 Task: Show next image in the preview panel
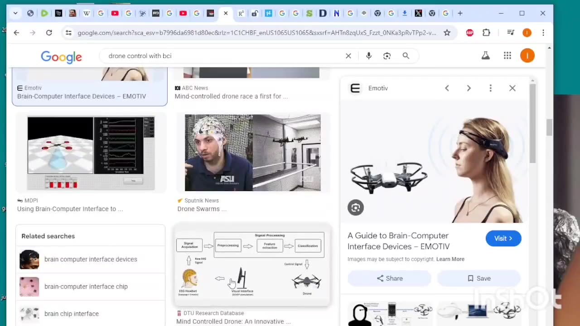click(469, 88)
